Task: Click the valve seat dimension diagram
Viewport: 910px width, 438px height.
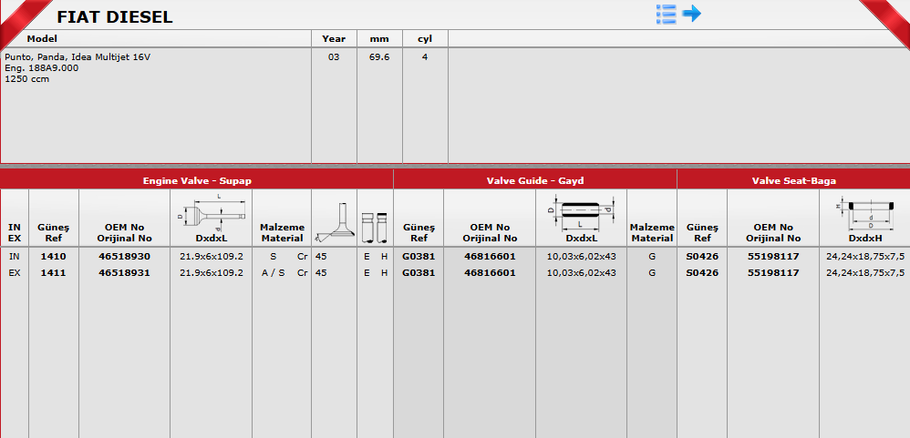Action: click(x=864, y=215)
